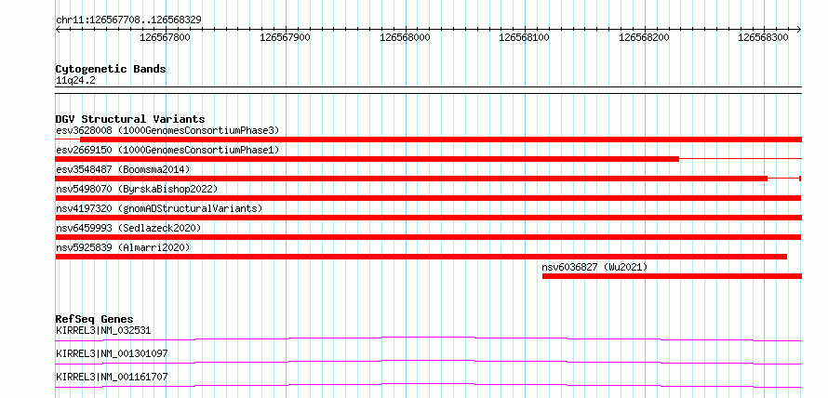This screenshot has width=828, height=398.
Task: Click ruler position 126567900
Action: pos(286,37)
